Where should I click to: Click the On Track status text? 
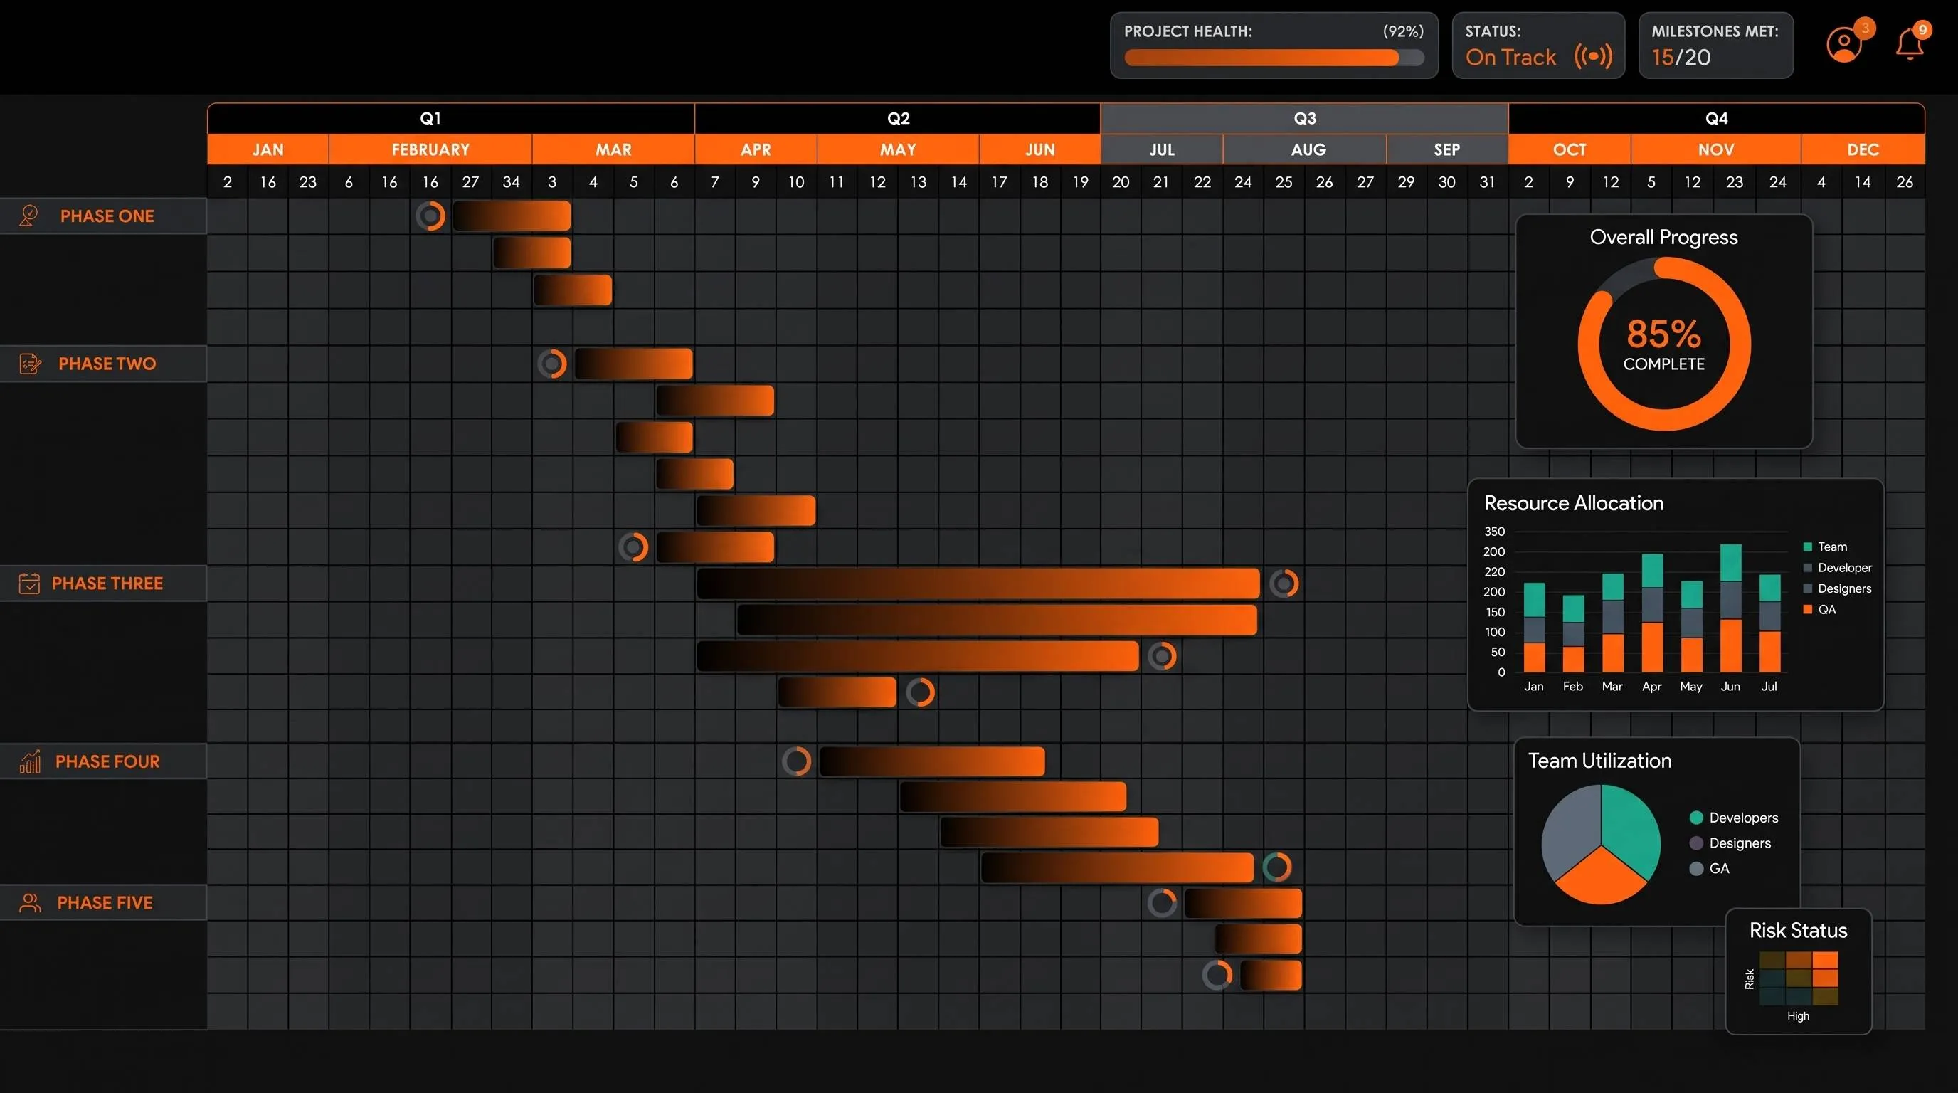point(1510,57)
